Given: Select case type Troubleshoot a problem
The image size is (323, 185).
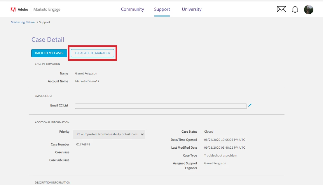Looking at the screenshot, I should click(220, 155).
